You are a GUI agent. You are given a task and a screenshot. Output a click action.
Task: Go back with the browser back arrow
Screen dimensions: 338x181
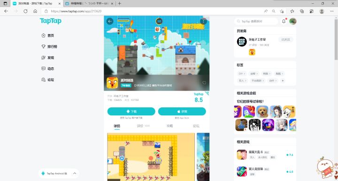click(6, 11)
